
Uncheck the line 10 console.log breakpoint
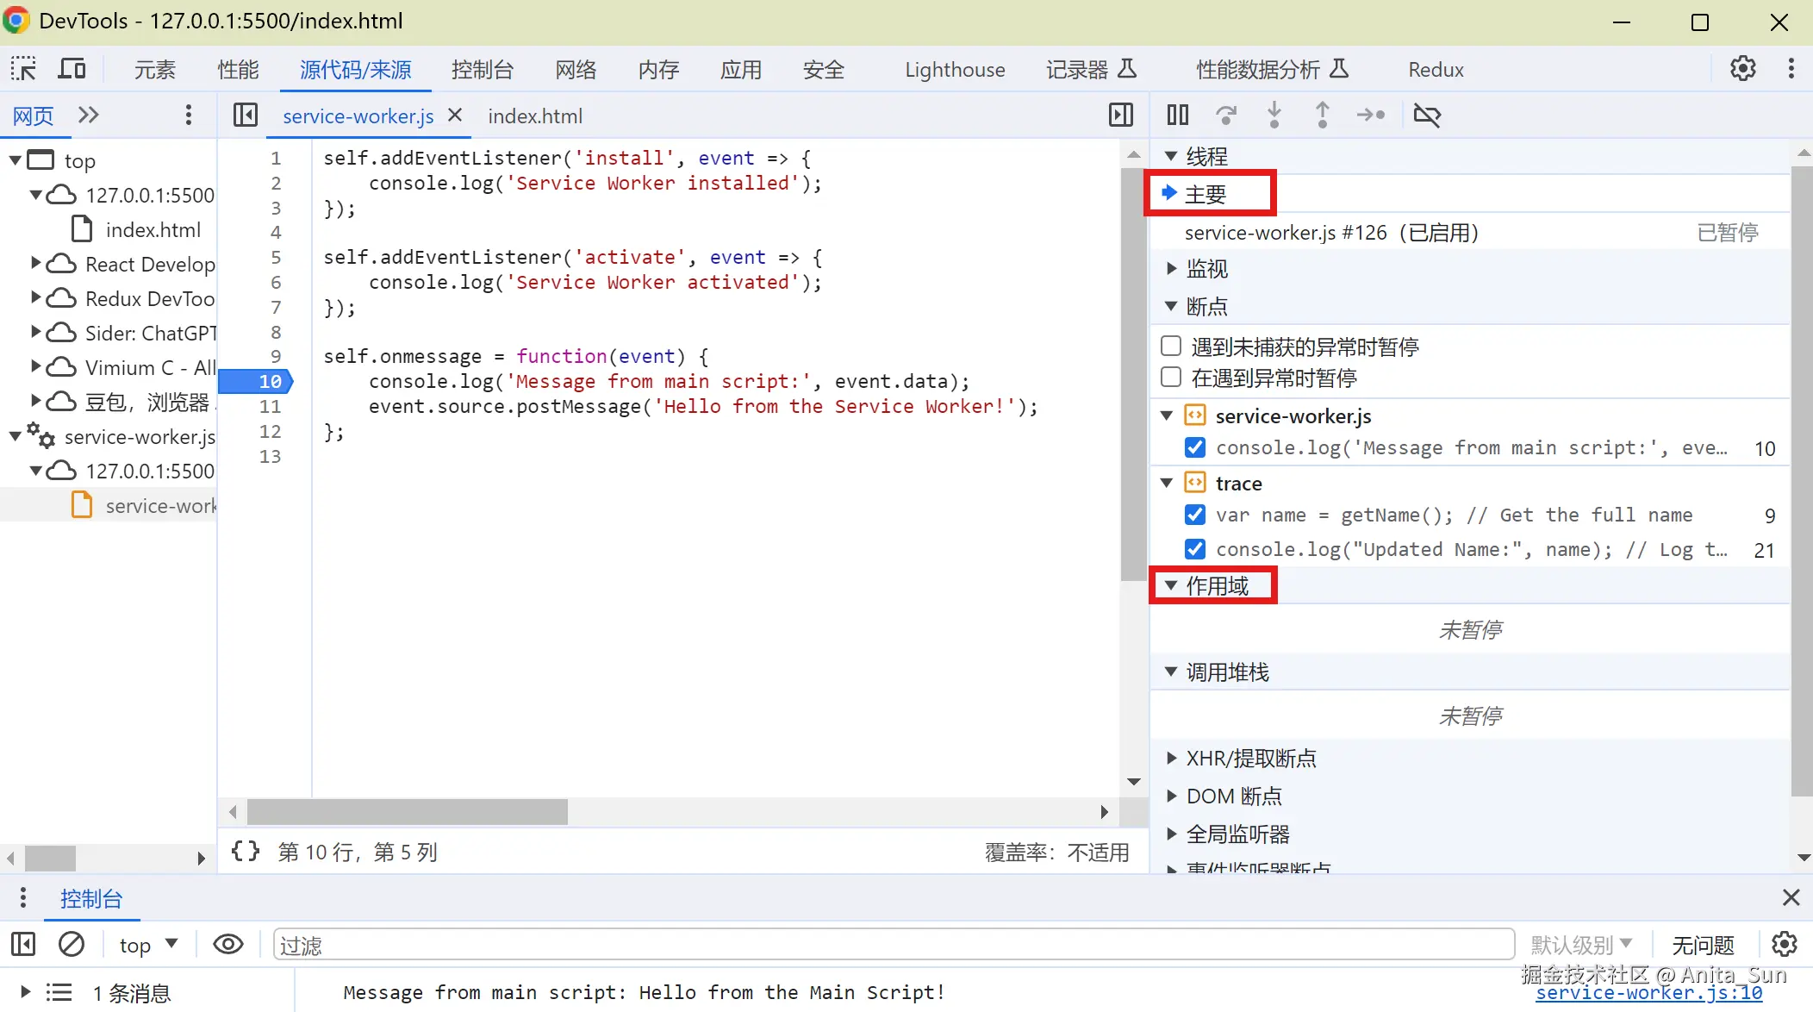pos(1195,447)
